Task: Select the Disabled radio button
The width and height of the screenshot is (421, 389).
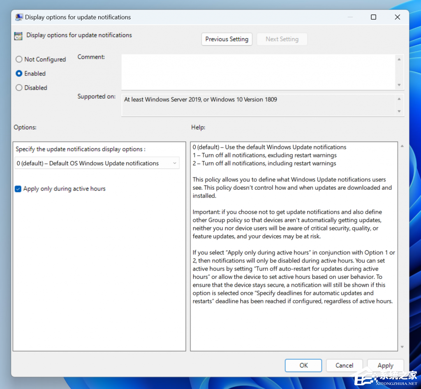Action: coord(19,87)
